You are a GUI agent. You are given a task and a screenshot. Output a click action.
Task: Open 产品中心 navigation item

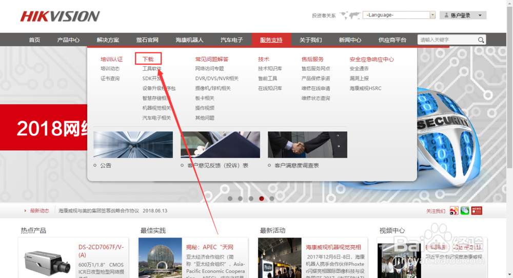68,40
